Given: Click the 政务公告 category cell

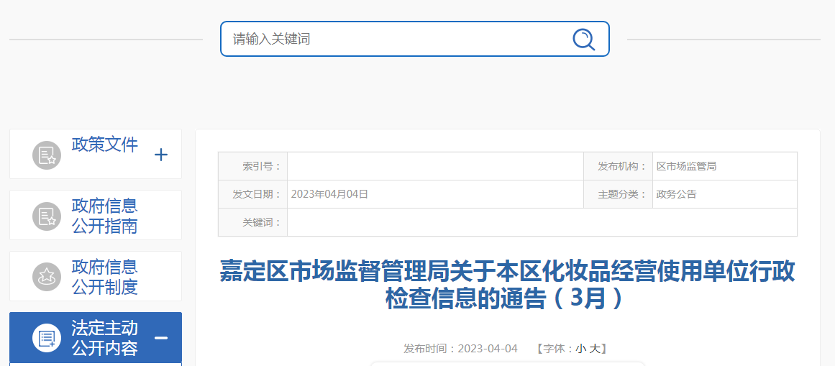Looking at the screenshot, I should tap(725, 194).
